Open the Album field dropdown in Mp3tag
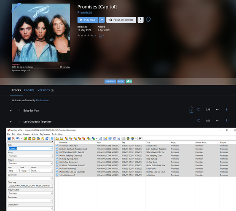The image size is (236, 211). [51, 163]
